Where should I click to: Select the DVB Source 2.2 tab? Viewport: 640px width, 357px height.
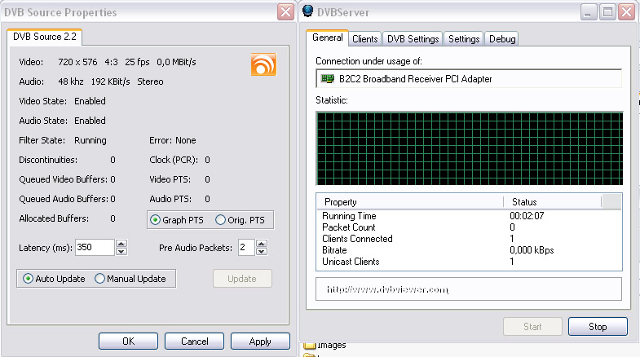tap(45, 37)
